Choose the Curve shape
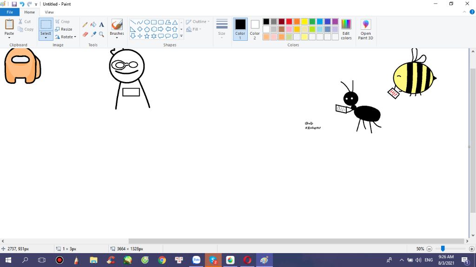This screenshot has width=476, height=267. [x=139, y=22]
